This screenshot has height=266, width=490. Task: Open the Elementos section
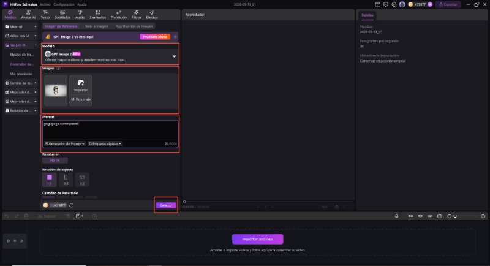pyautogui.click(x=98, y=15)
